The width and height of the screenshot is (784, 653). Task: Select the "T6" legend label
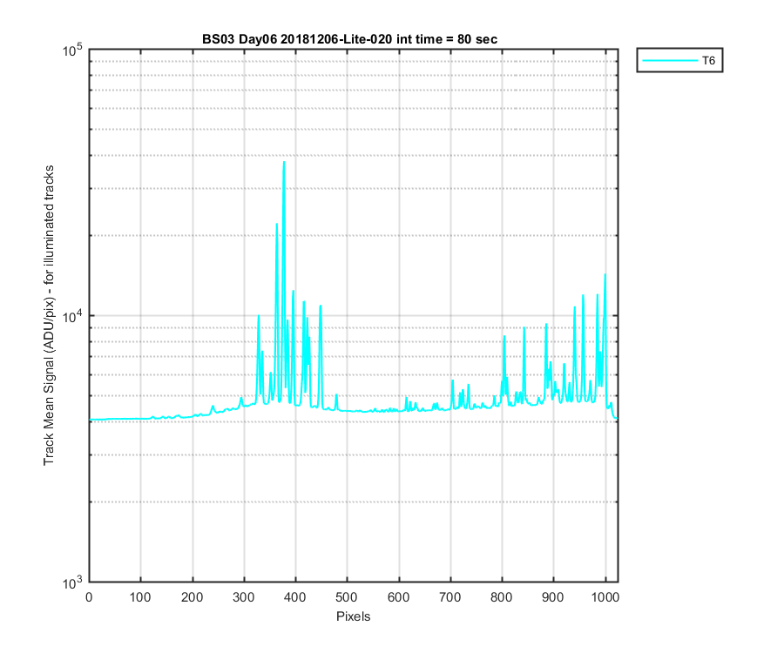(x=708, y=60)
